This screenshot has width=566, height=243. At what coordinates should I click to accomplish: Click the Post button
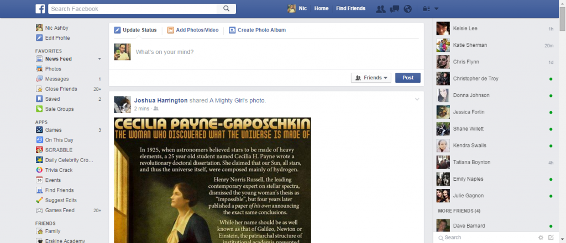point(408,78)
